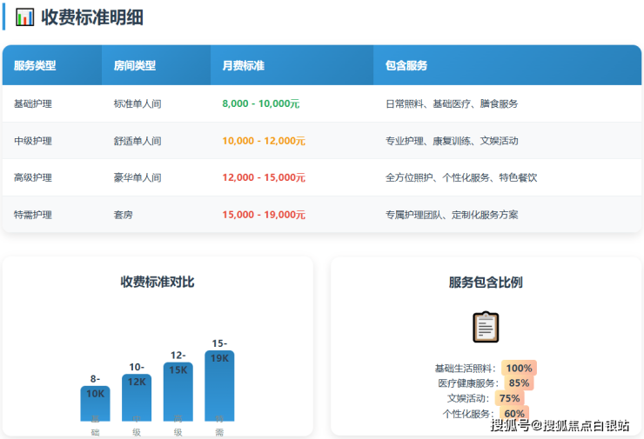Click the 100% badge for 基础生活照料

(x=519, y=369)
